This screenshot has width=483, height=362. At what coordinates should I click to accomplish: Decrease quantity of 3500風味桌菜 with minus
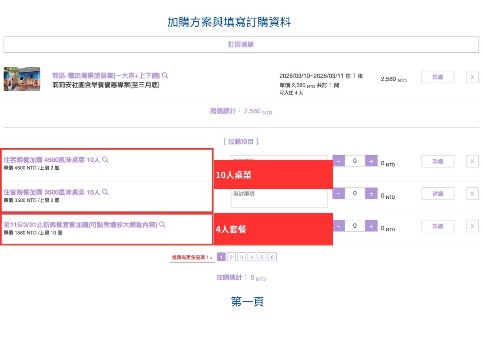click(339, 193)
